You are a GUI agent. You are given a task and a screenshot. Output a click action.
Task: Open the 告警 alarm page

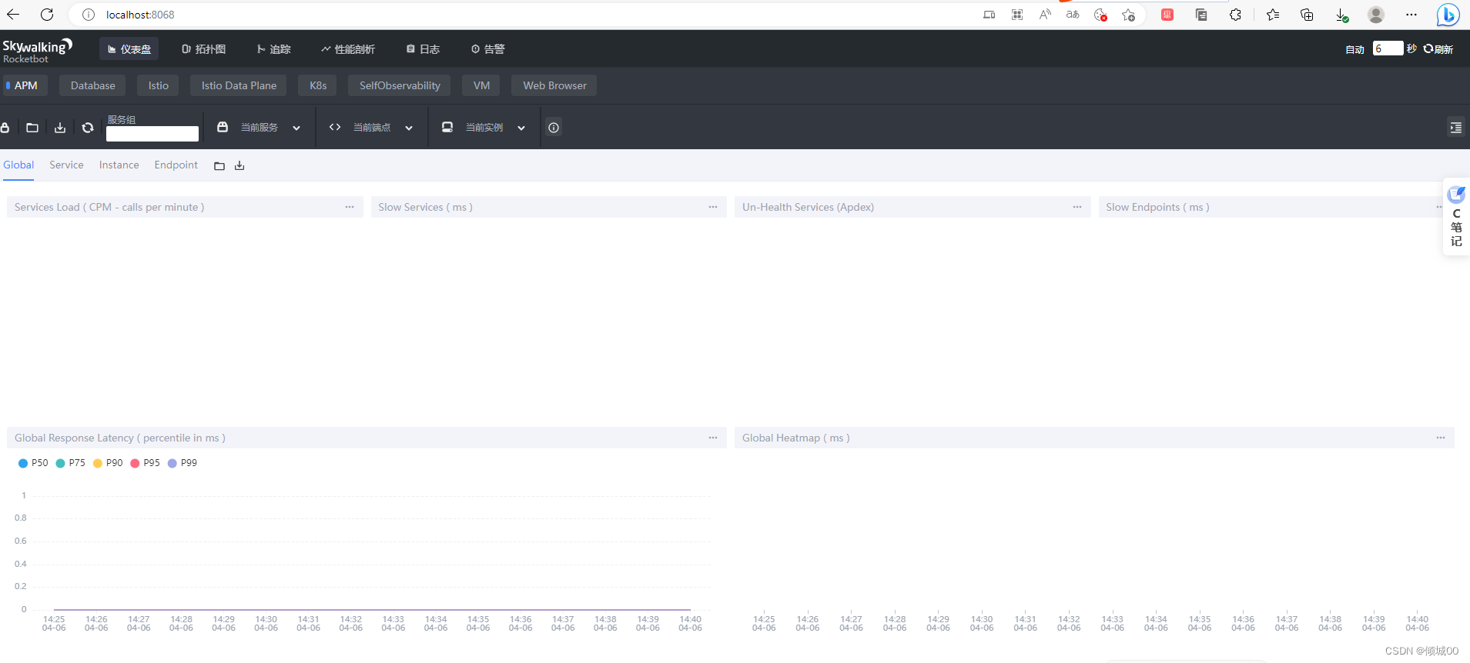(488, 48)
